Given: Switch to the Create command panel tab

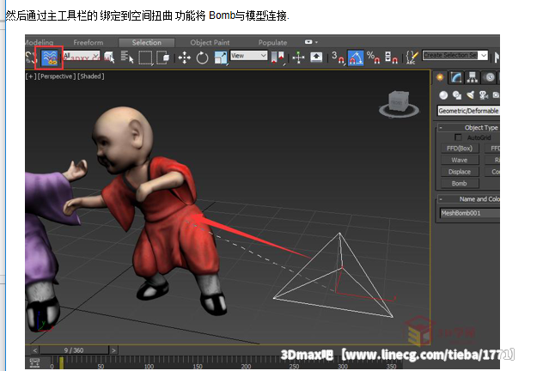Looking at the screenshot, I should point(440,77).
